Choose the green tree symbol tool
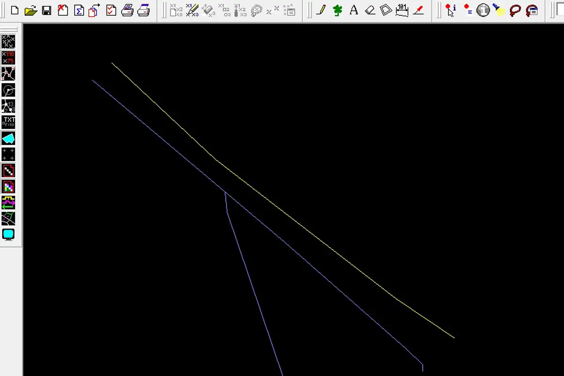 coord(337,10)
